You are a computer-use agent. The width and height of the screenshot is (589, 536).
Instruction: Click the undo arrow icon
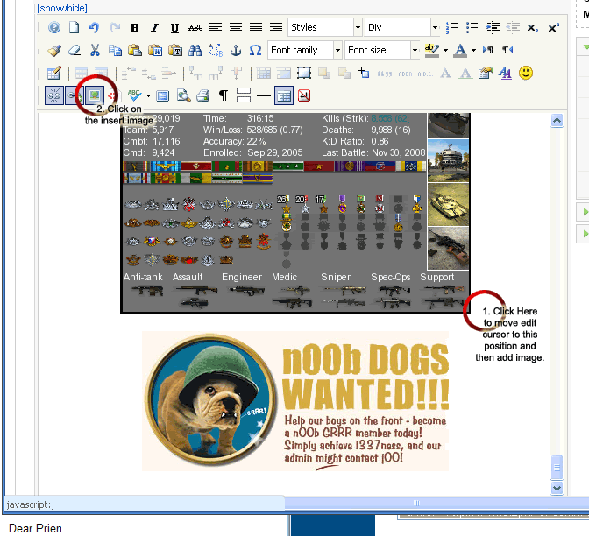point(94,27)
